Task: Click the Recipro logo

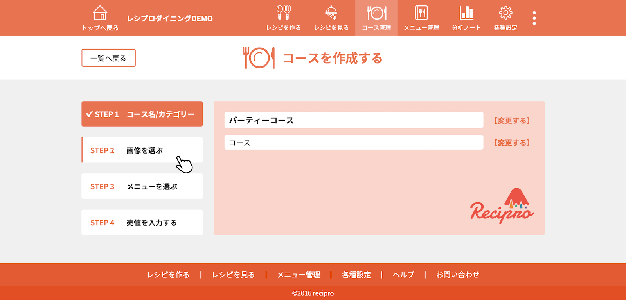Action: pyautogui.click(x=502, y=206)
